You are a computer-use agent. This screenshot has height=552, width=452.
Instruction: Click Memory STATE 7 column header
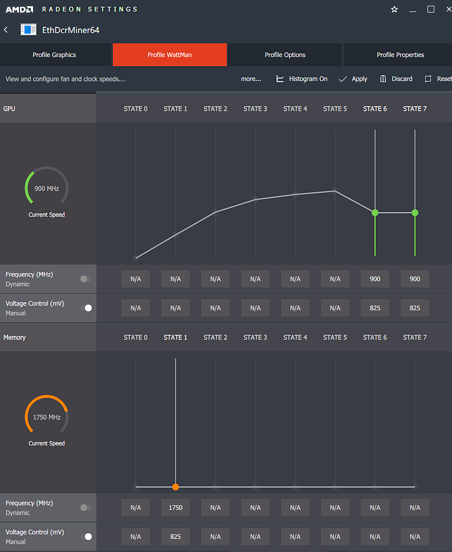tap(415, 337)
